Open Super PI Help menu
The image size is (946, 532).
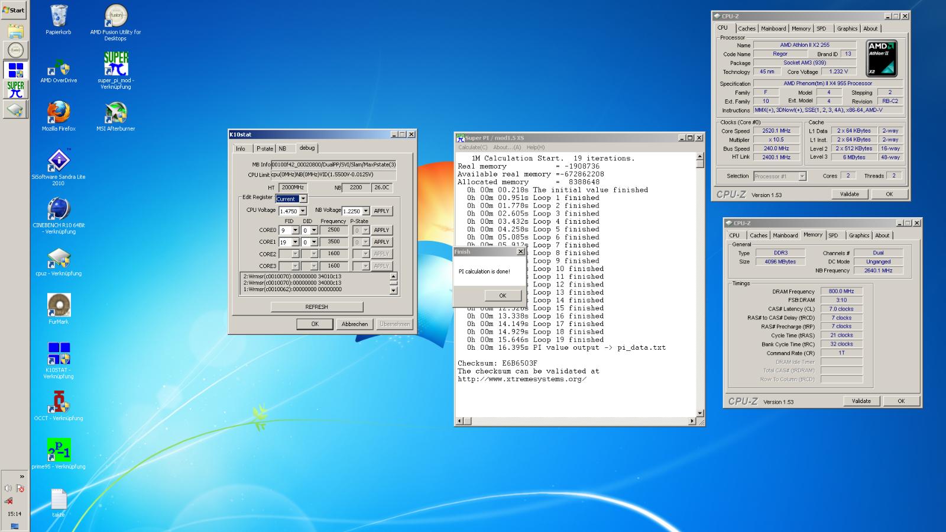(x=536, y=147)
